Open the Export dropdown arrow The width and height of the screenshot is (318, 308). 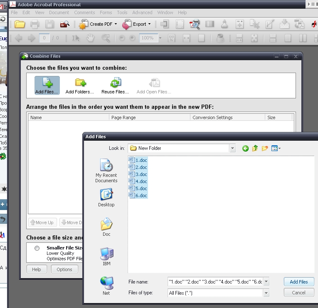150,24
